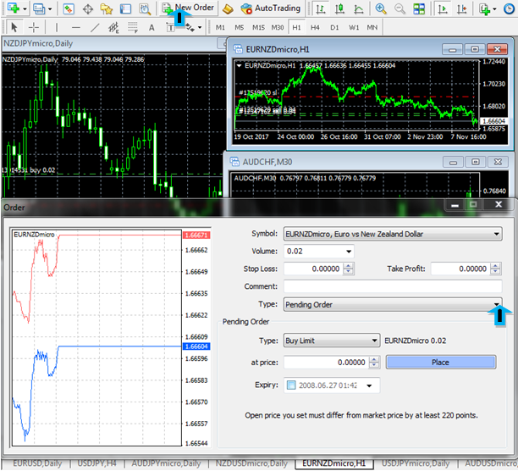Click the zoom out magnifier icon
Viewport: 518px width, 471px height.
point(400,8)
